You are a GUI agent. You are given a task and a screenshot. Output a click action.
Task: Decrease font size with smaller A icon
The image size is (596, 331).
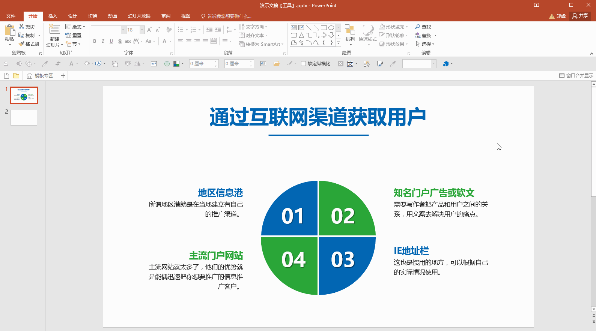coord(158,30)
